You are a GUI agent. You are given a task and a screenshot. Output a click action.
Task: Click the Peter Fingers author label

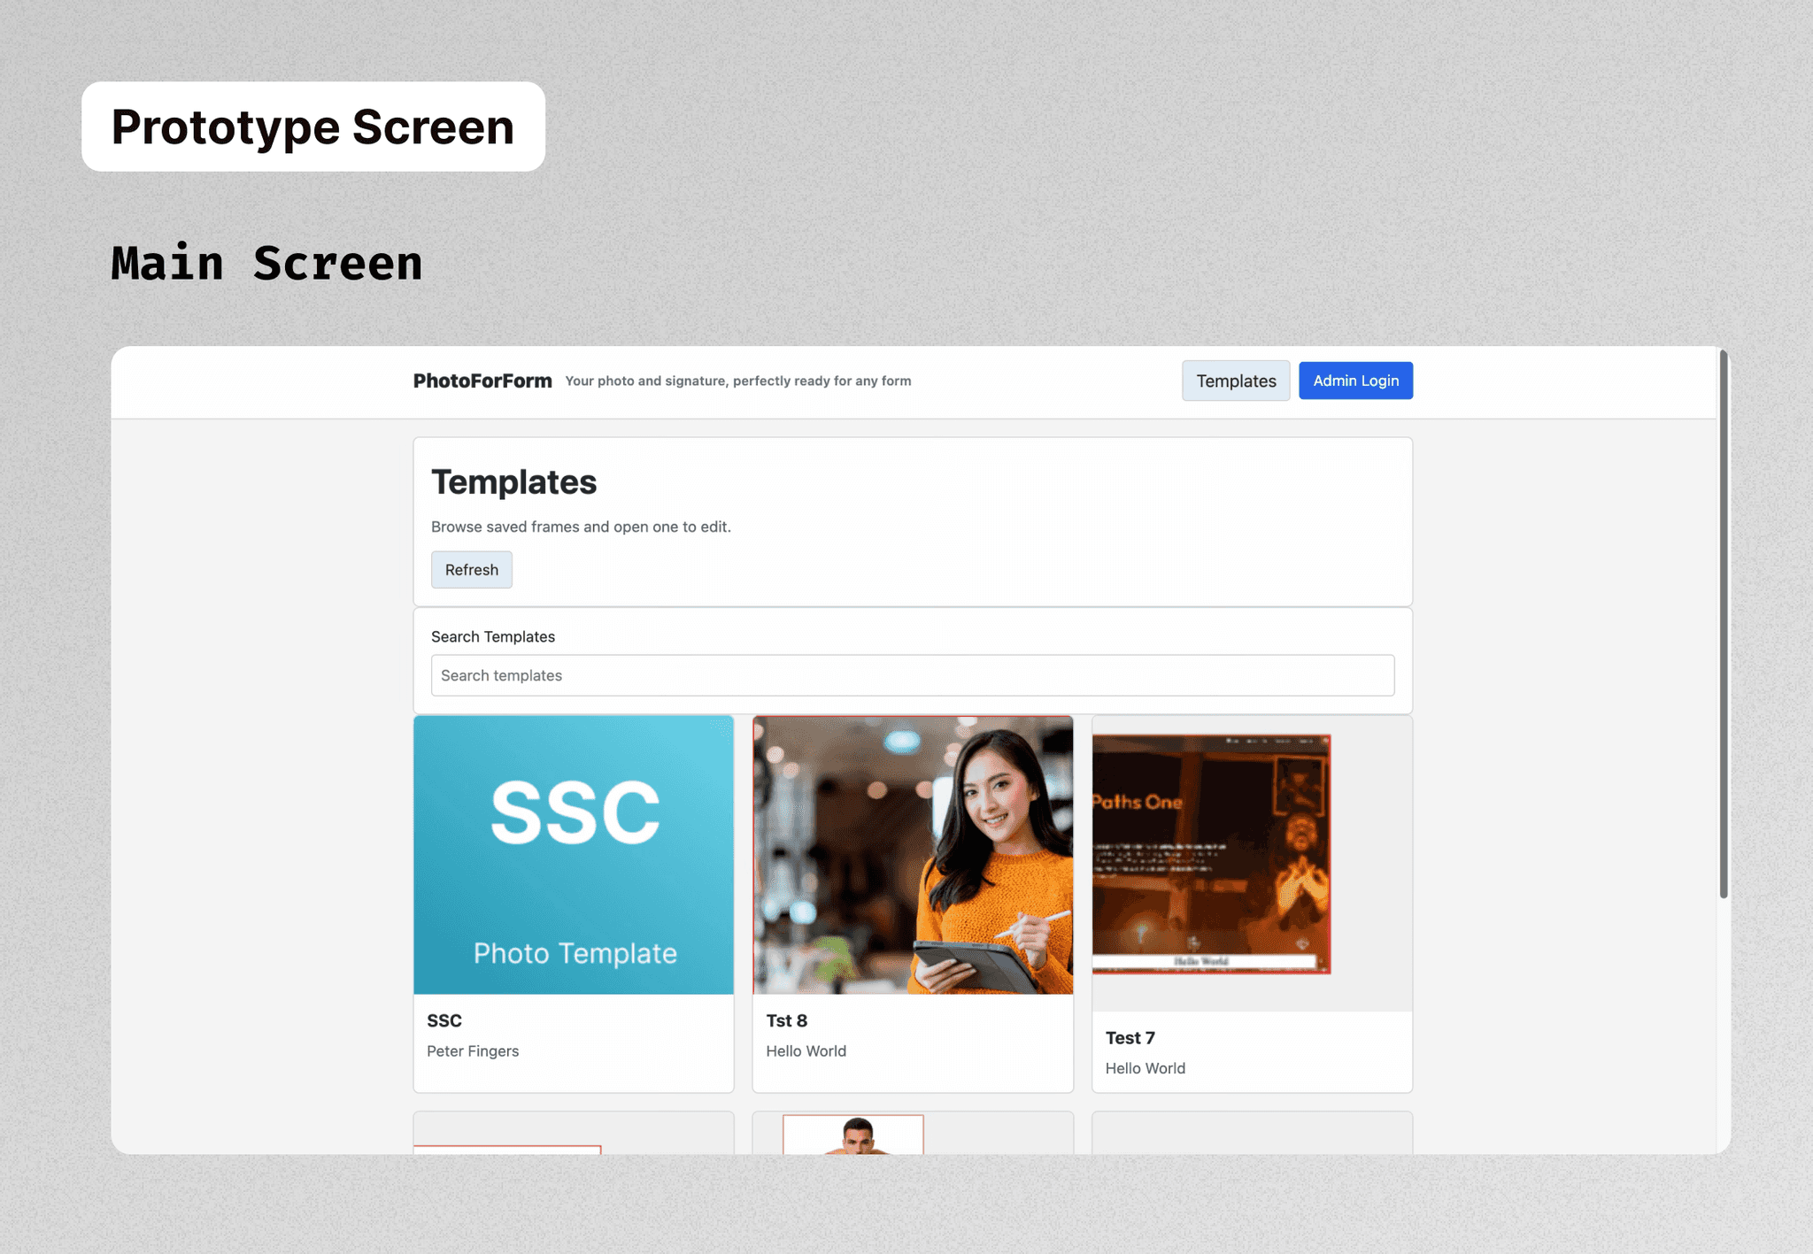(473, 1051)
